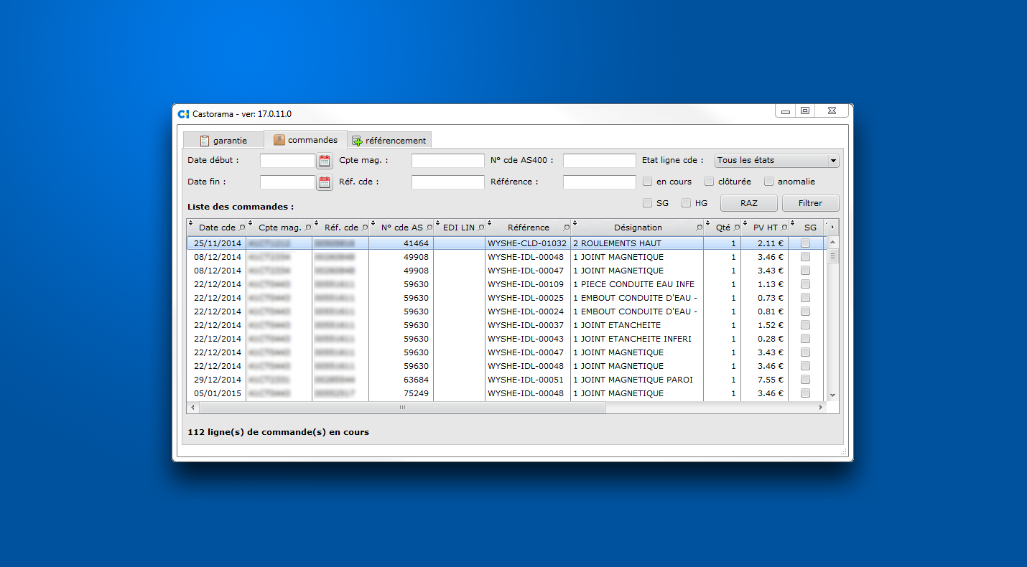Click the order number cell 63684
Viewport: 1027px width, 567px height.
pos(401,380)
